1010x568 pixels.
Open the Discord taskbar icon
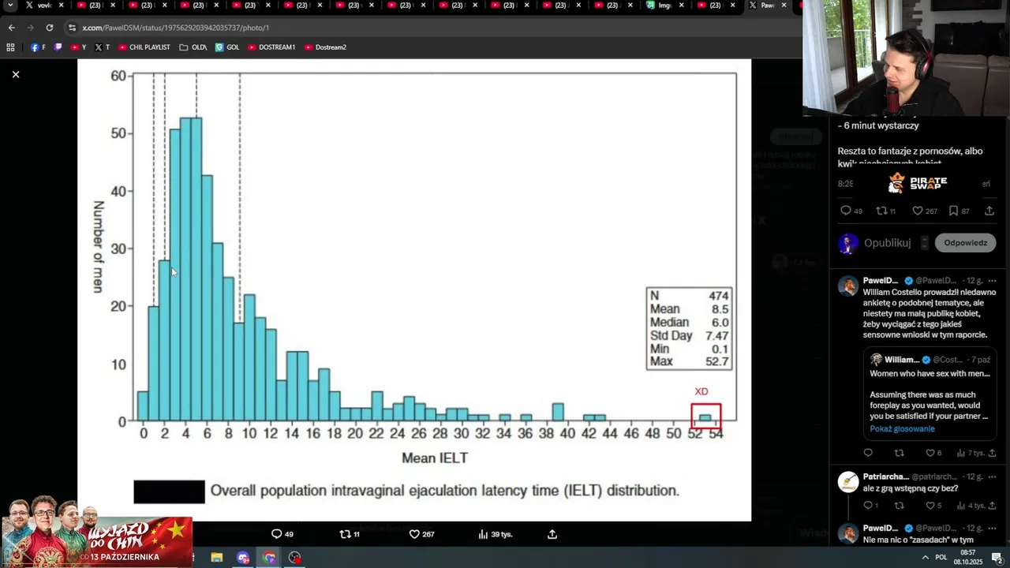pos(243,558)
